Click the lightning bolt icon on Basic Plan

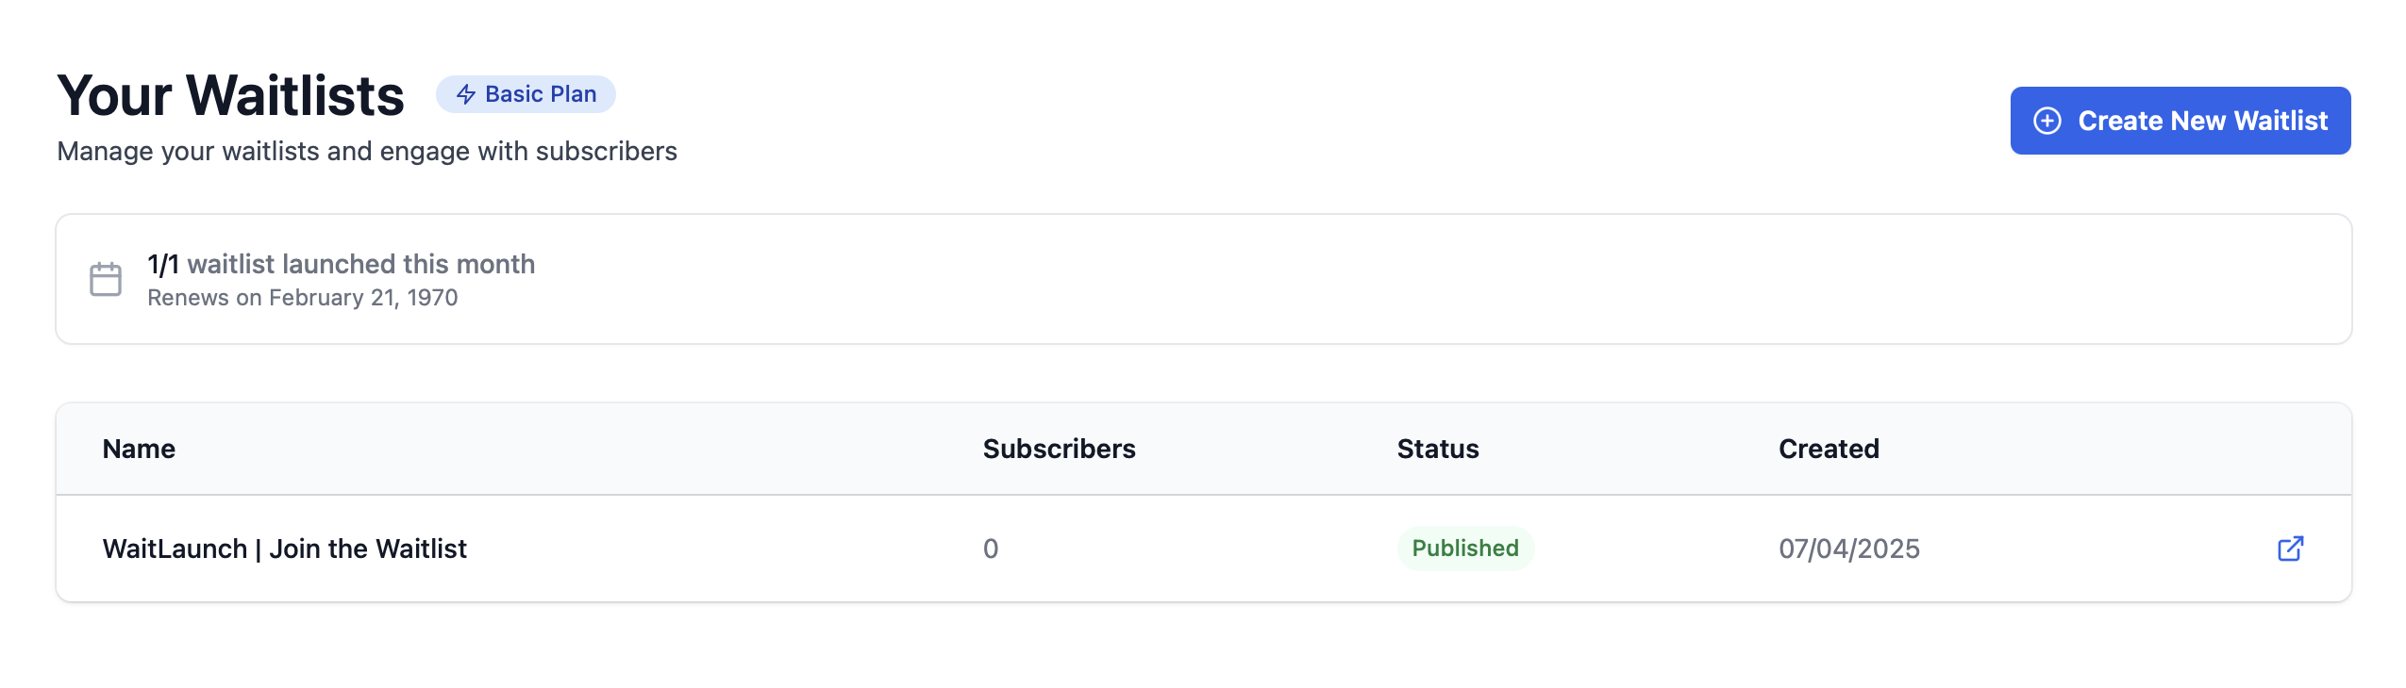tap(466, 94)
